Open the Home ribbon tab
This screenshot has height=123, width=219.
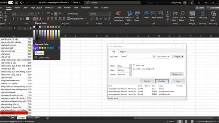point(9,8)
